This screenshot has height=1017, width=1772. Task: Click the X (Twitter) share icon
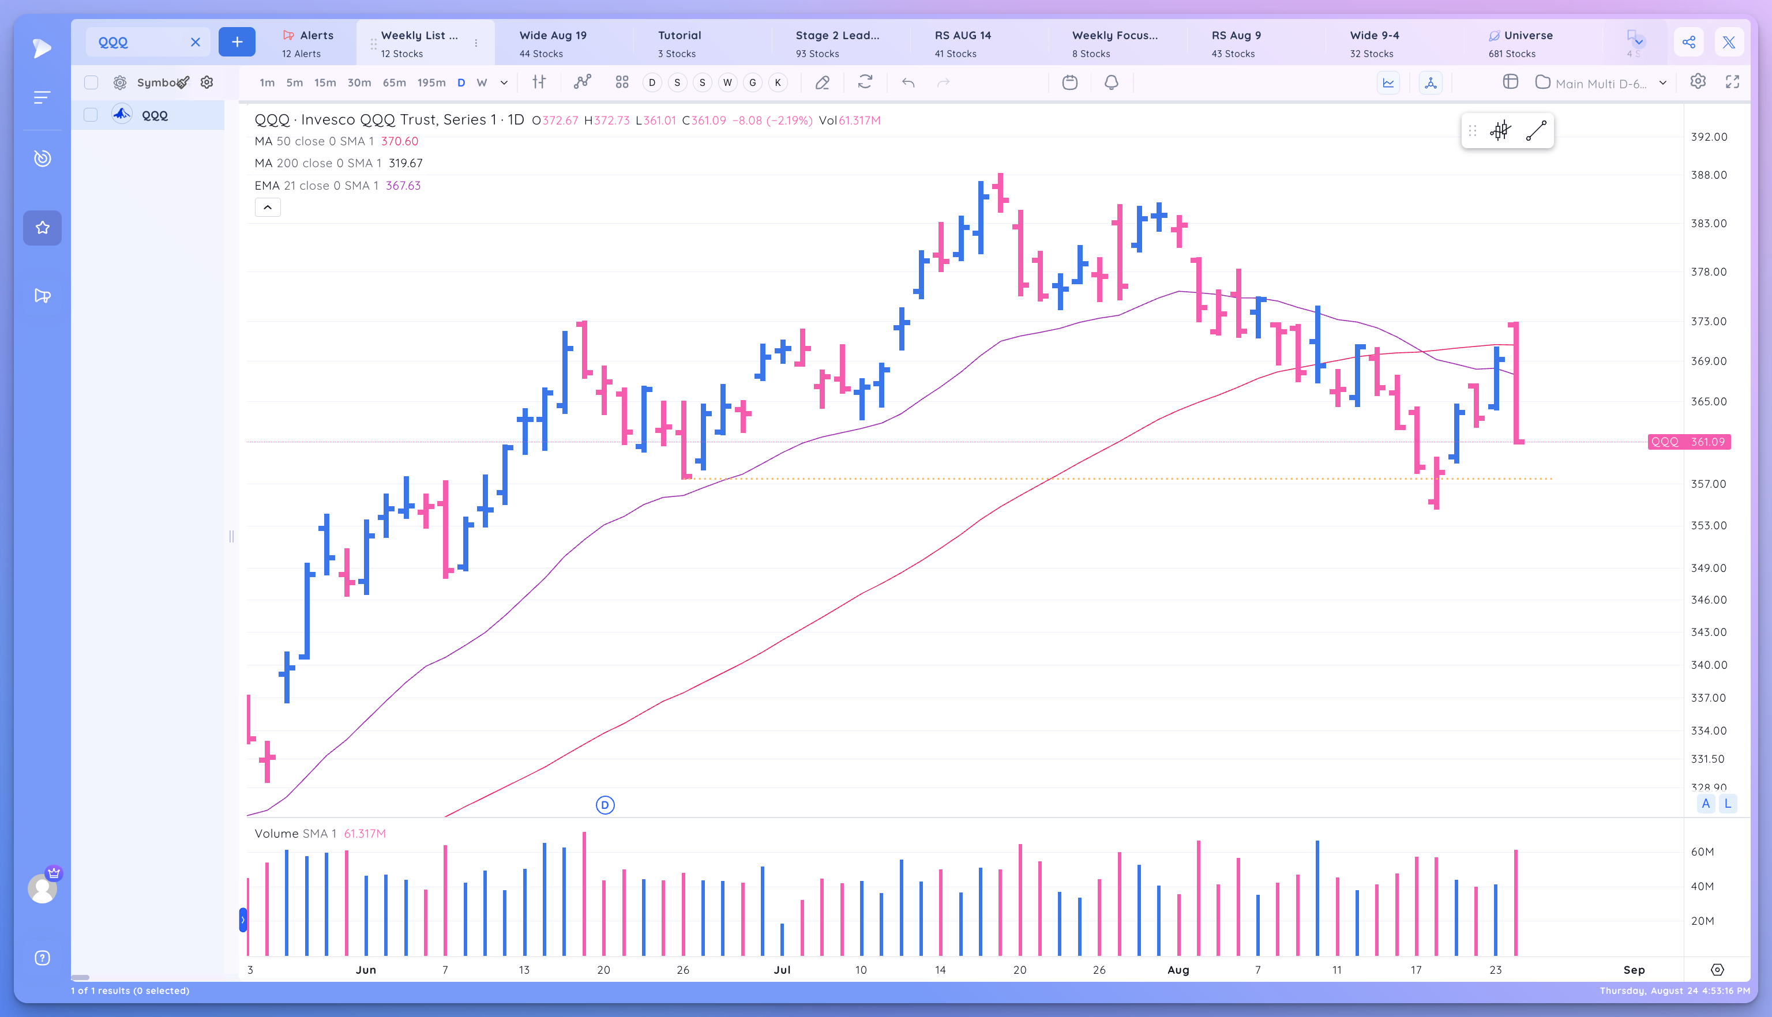click(x=1729, y=42)
